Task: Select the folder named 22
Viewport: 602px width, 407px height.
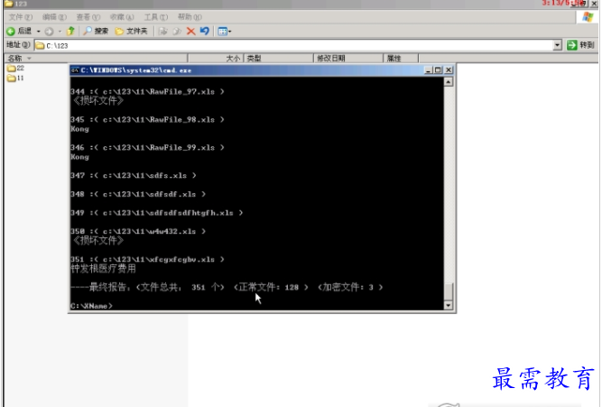Action: tap(15, 69)
